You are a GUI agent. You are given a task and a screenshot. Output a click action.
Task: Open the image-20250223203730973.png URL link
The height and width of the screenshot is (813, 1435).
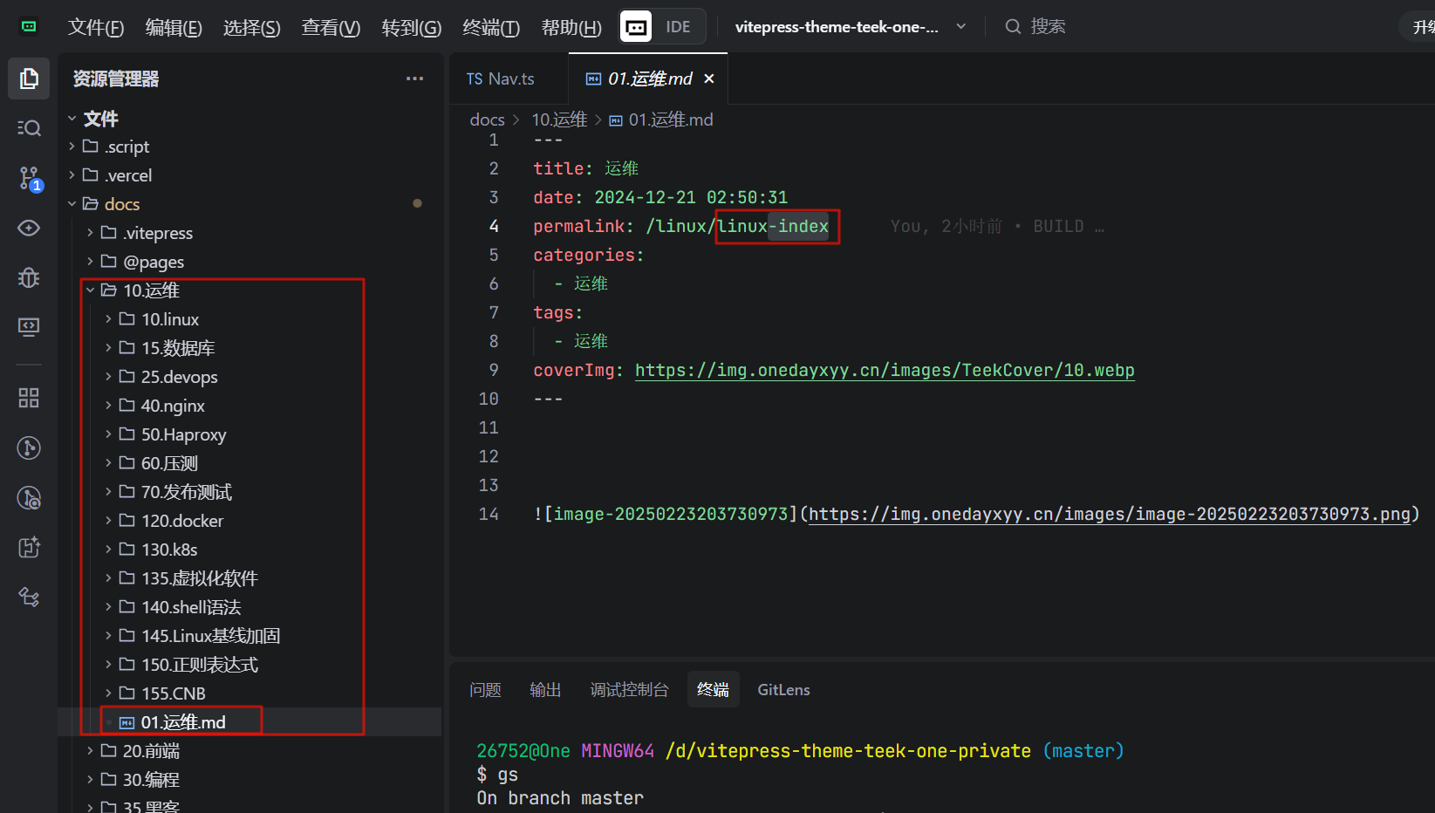tap(1110, 515)
